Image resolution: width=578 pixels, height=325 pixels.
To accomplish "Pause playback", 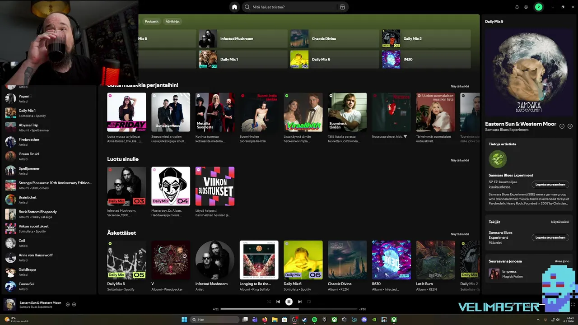I will coord(289,302).
